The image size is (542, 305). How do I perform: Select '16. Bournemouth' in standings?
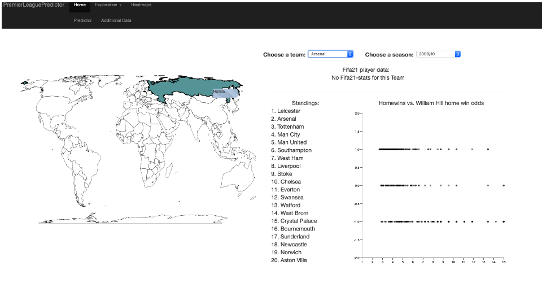[293, 229]
